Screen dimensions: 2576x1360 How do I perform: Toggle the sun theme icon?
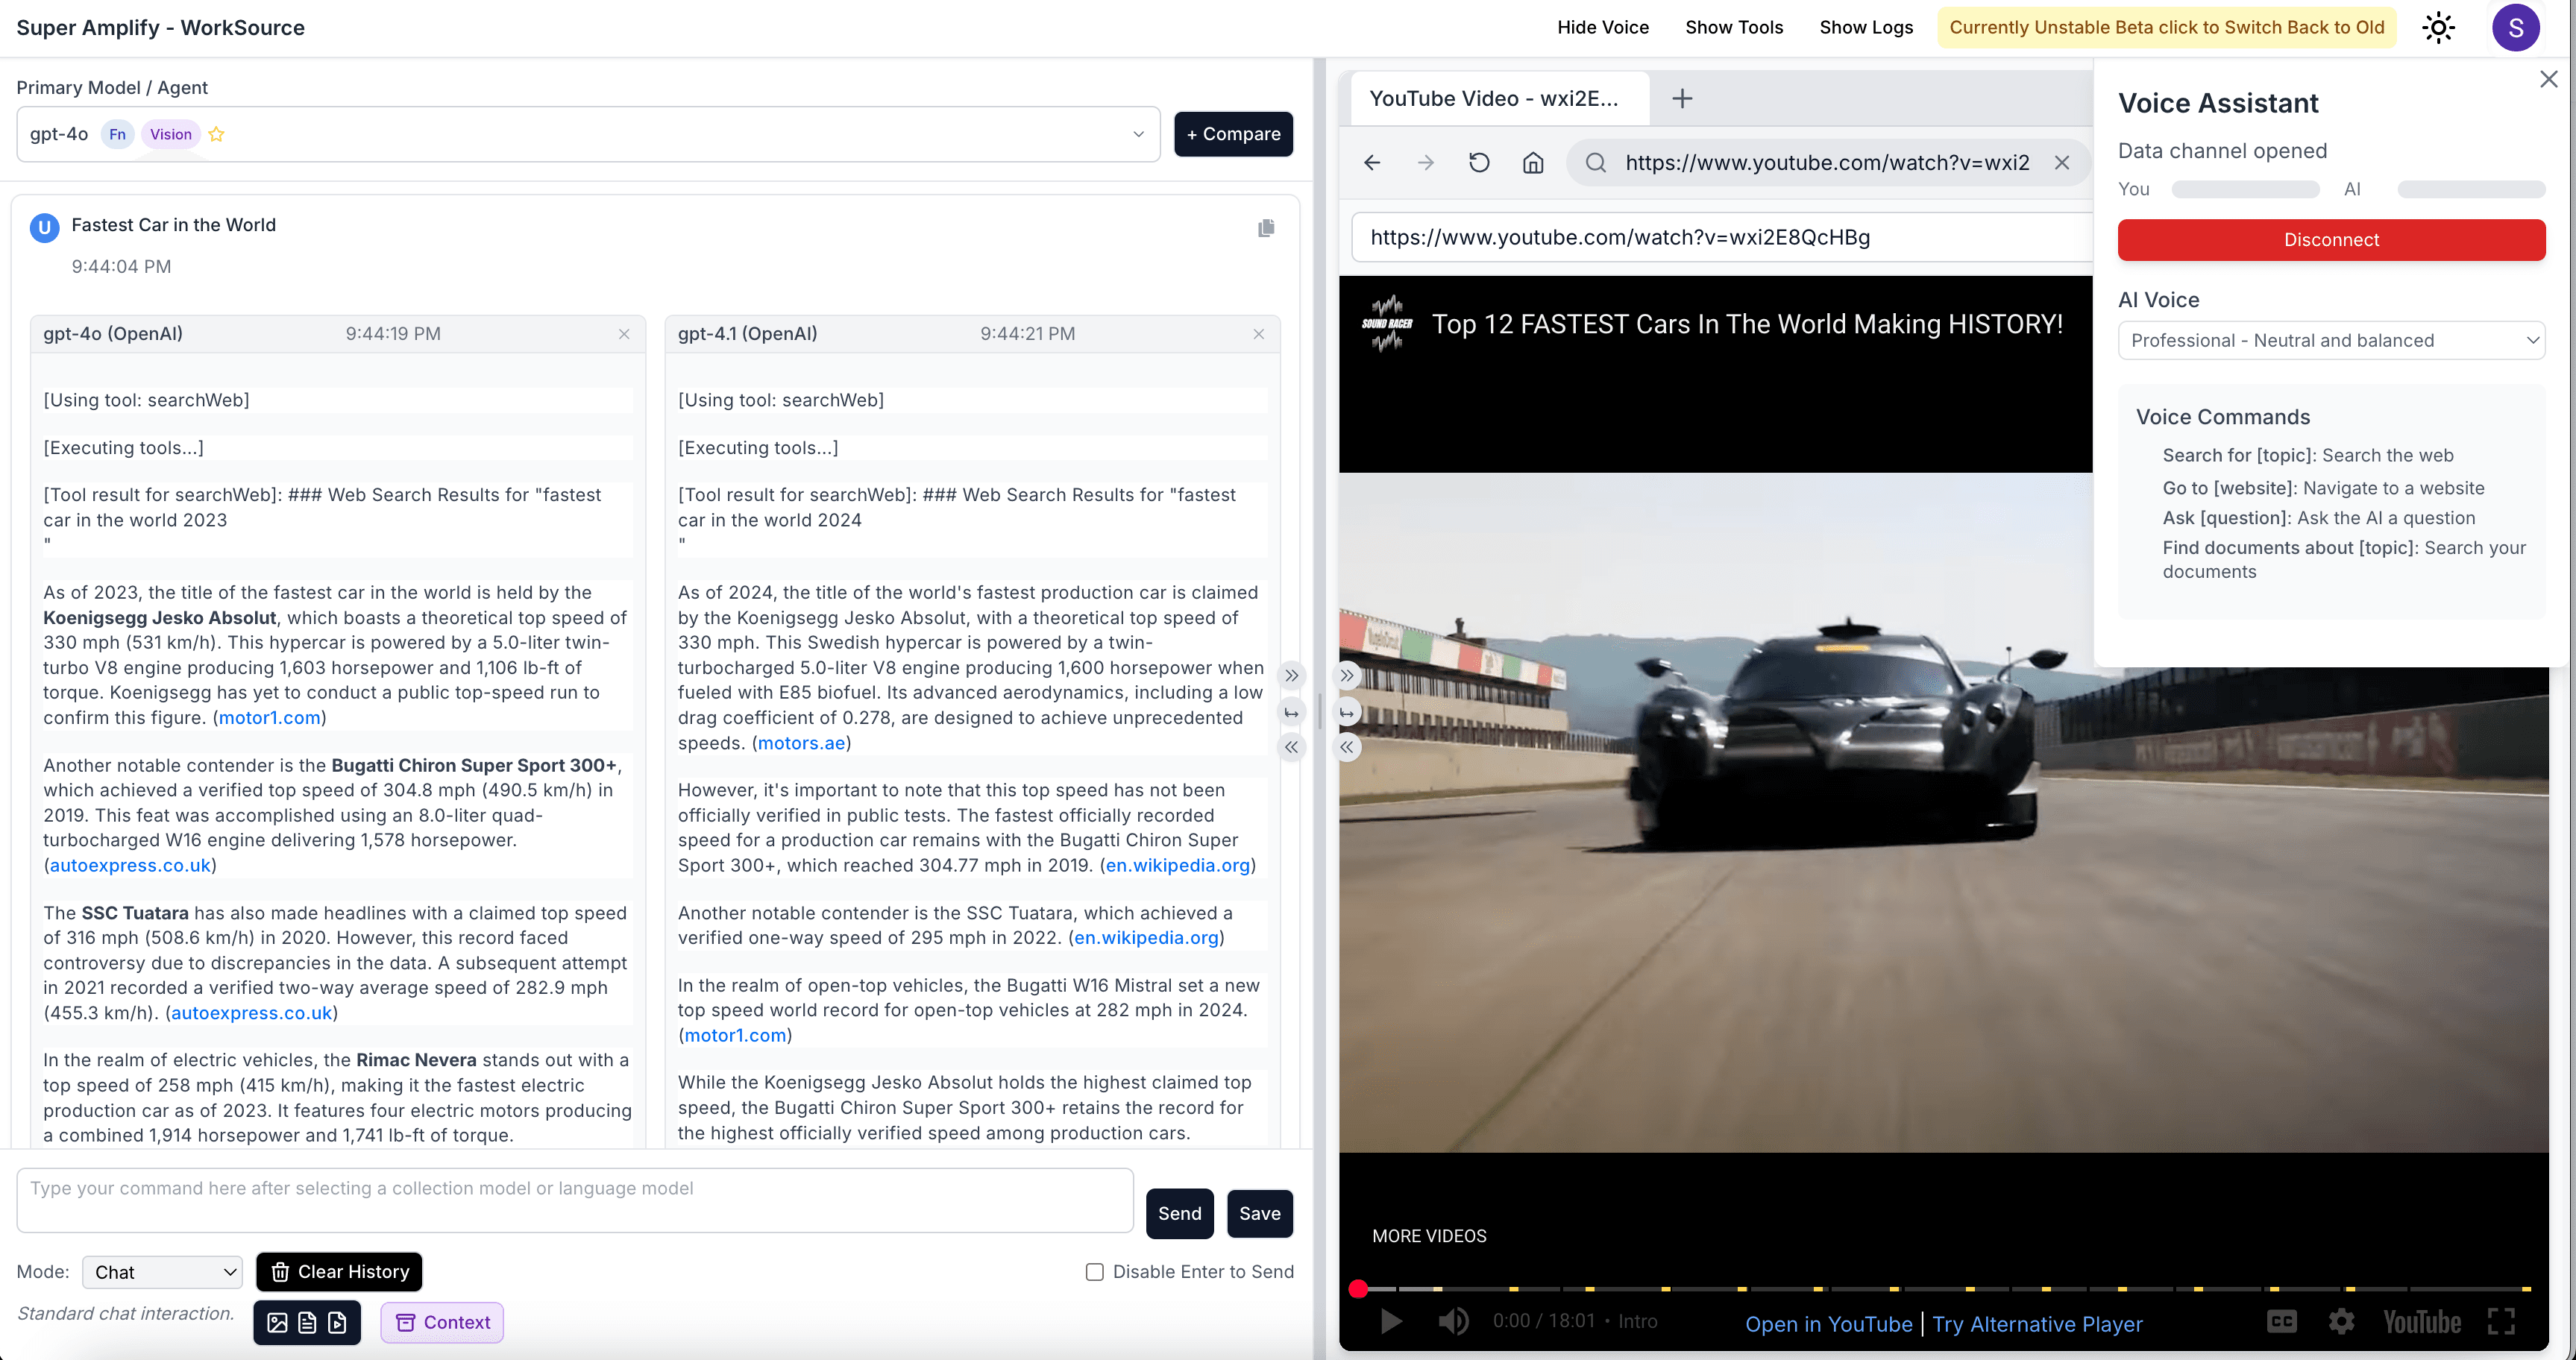point(2438,28)
